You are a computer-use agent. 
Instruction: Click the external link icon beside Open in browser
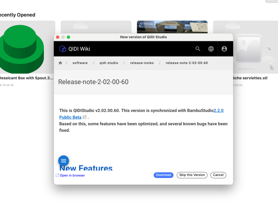[57, 175]
